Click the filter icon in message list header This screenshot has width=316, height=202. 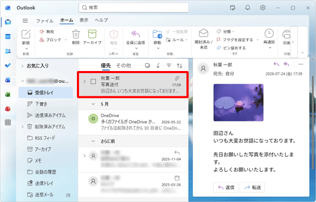169,65
